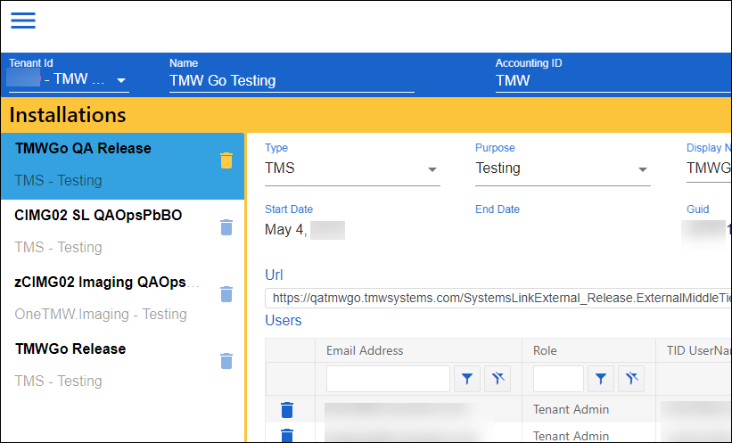Open the Type dropdown showing TMS

pos(352,168)
